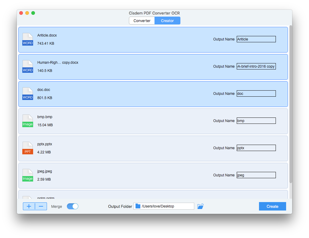309x238 pixels.
Task: Click the Create button
Action: point(272,206)
